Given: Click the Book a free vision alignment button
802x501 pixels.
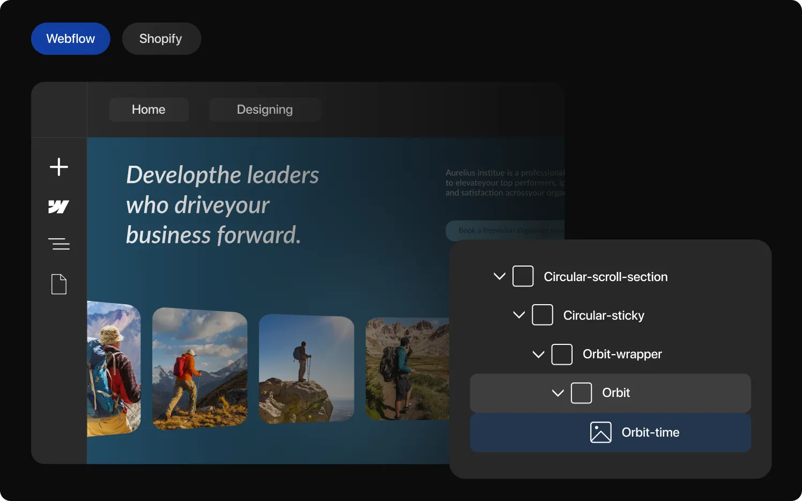Looking at the screenshot, I should [505, 231].
